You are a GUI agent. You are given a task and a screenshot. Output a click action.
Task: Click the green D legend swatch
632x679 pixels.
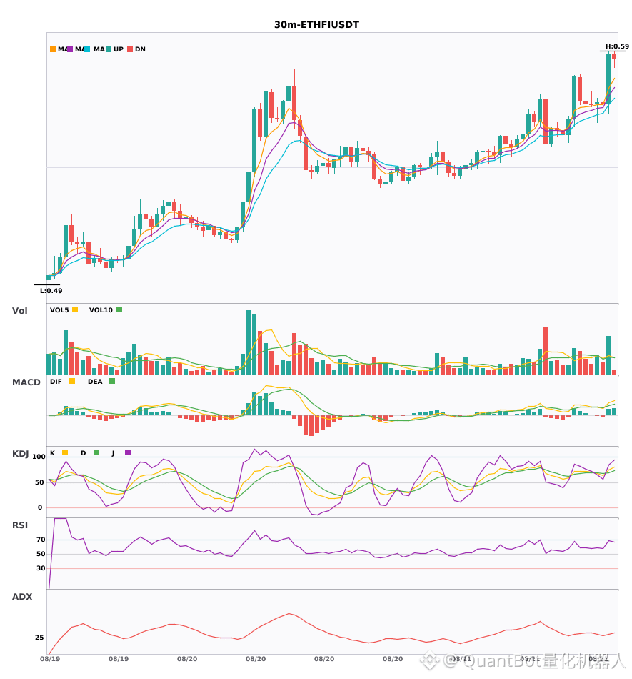point(96,452)
